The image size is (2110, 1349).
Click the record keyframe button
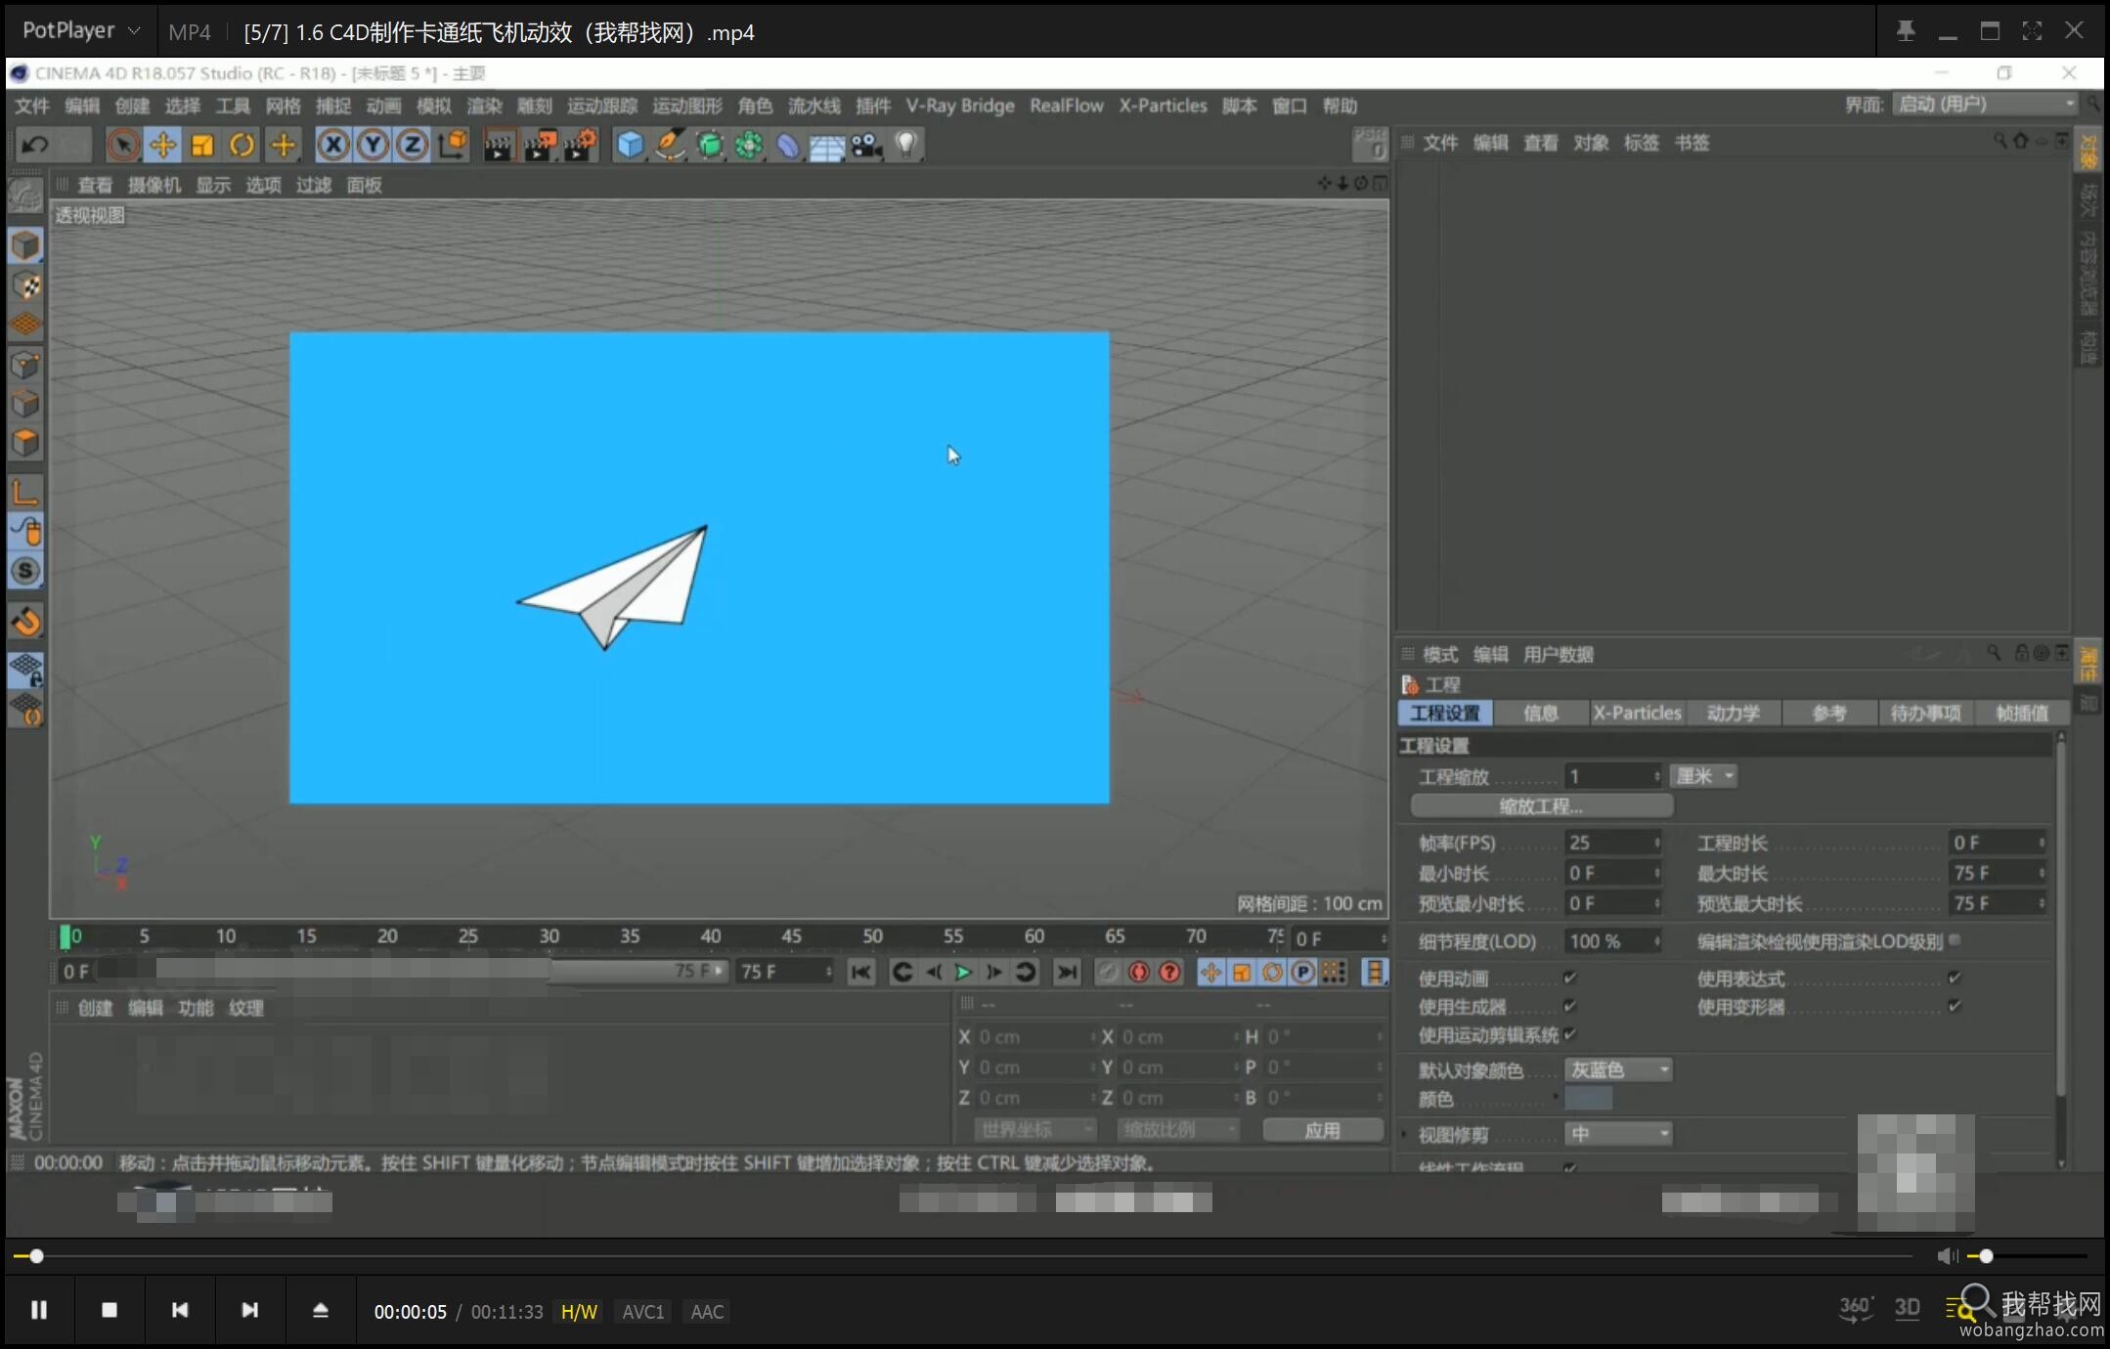tap(1138, 972)
